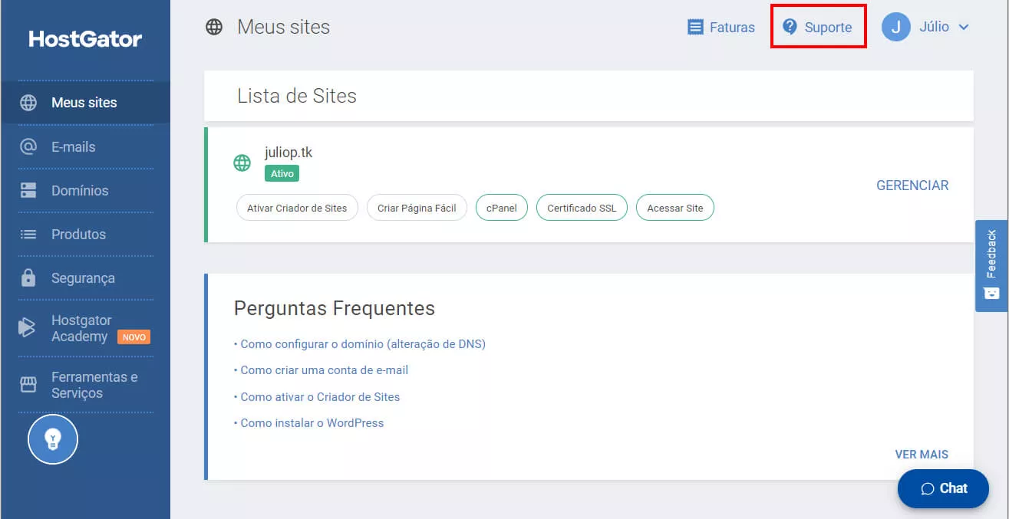Image resolution: width=1009 pixels, height=519 pixels.
Task: Click the at-sign E-mails icon
Action: [28, 146]
